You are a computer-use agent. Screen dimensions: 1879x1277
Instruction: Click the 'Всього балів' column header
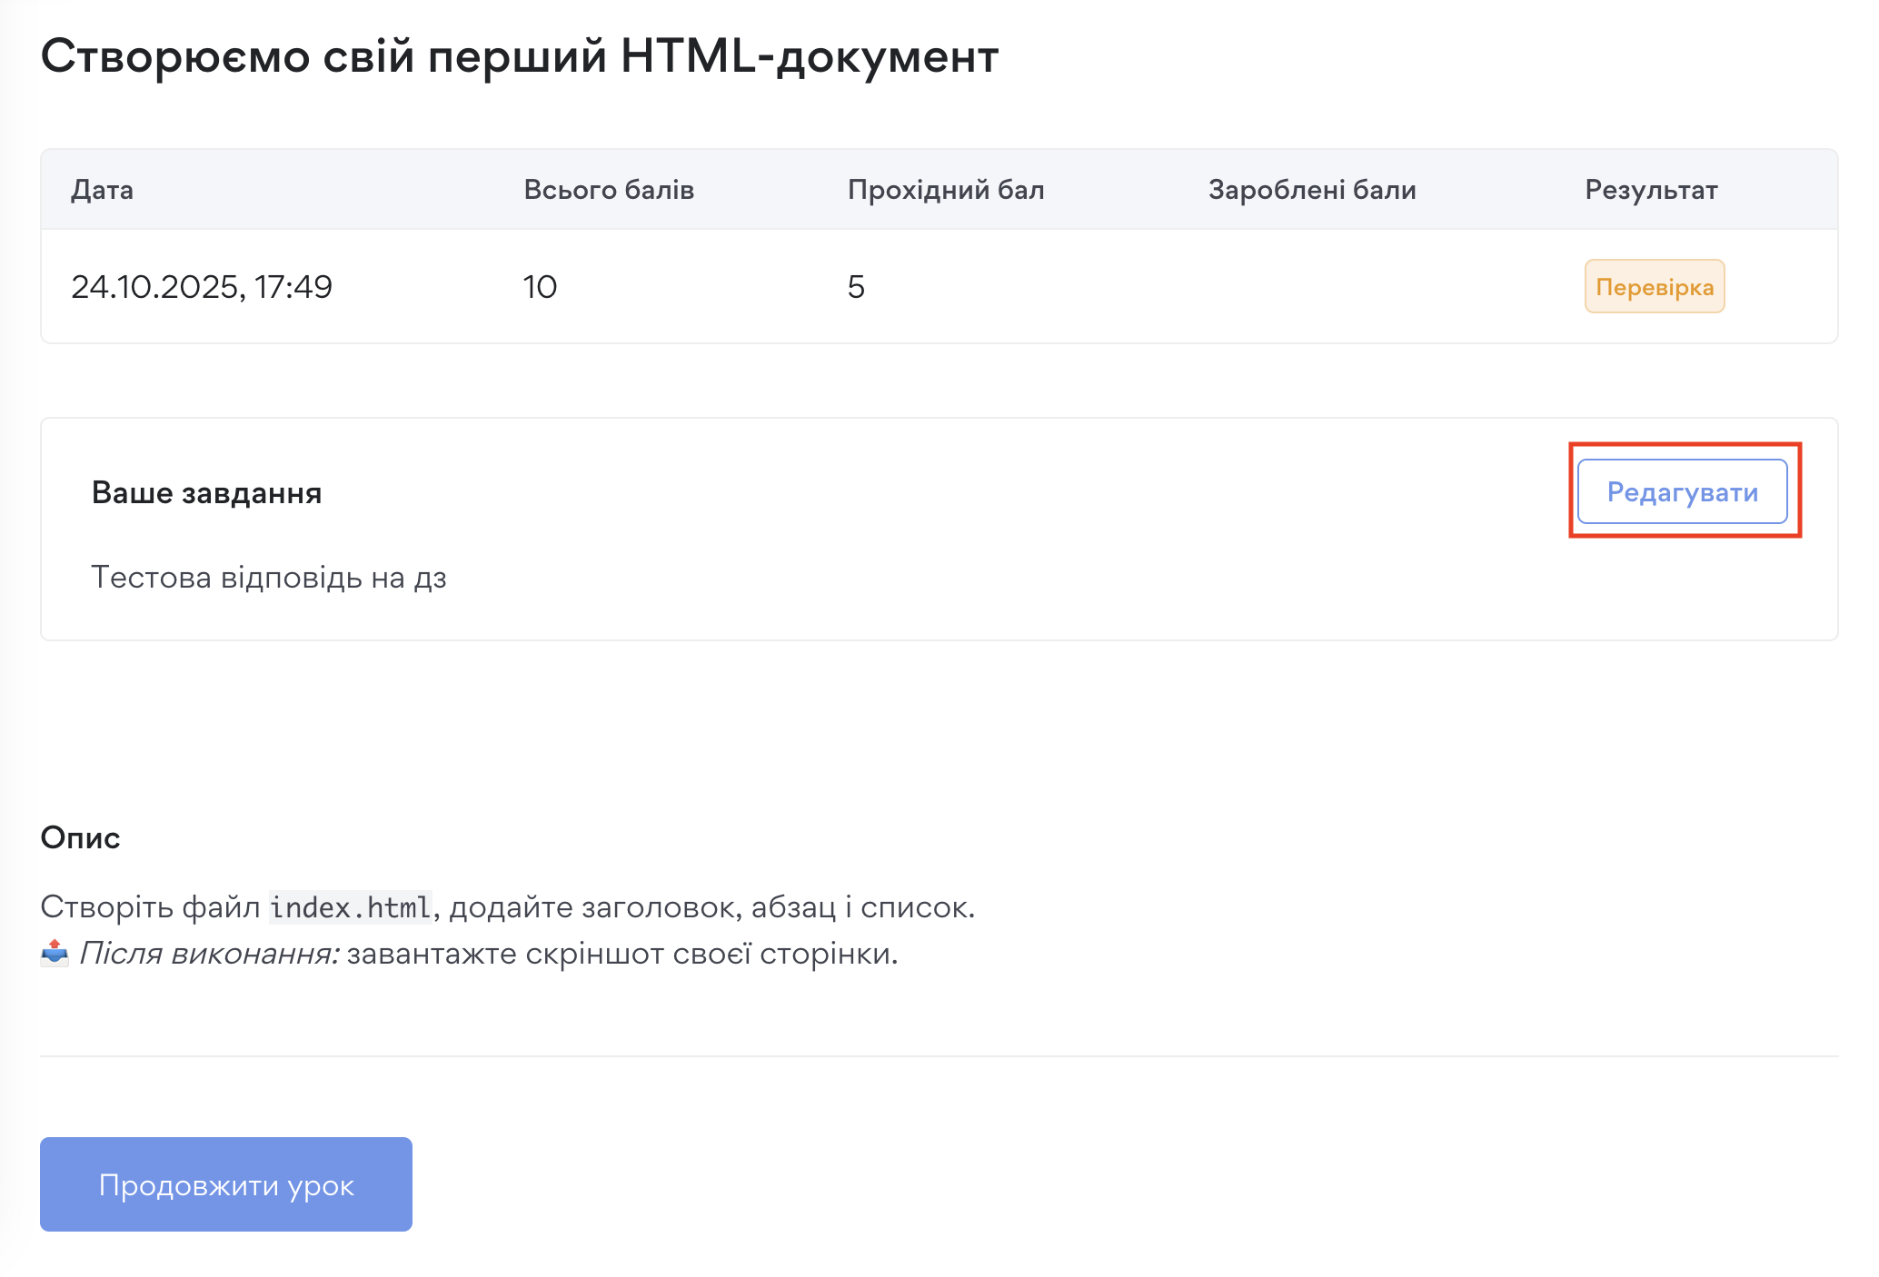[x=608, y=189]
